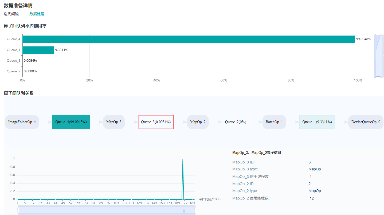Select the Queue_2(0%) queue node
The width and height of the screenshot is (384, 215).
tap(236, 122)
